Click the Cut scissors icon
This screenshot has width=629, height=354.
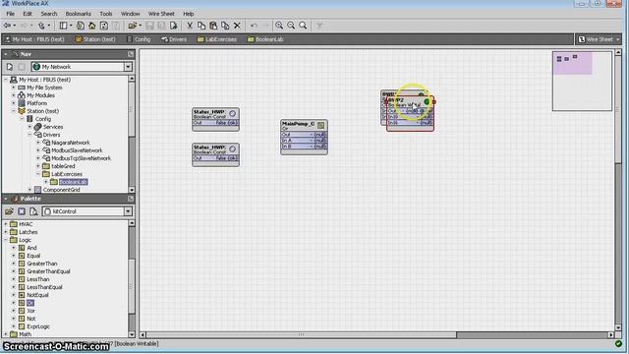(190, 26)
